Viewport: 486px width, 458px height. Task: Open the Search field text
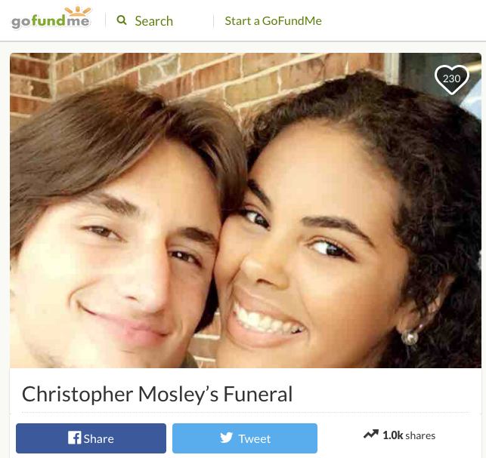pyautogui.click(x=153, y=21)
